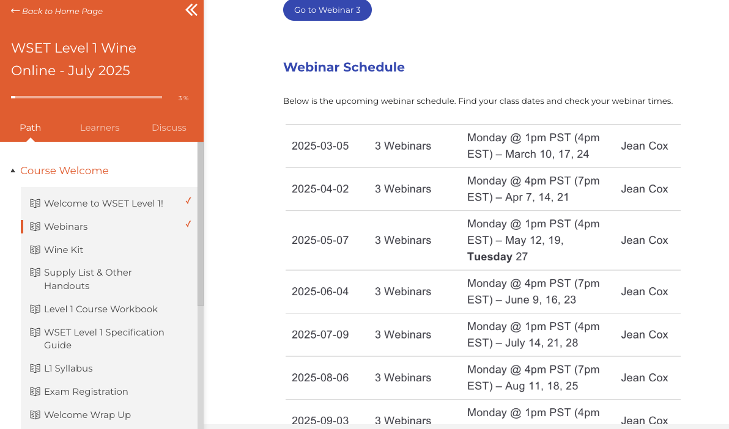The height and width of the screenshot is (429, 729).
Task: Click book icon next to Welcome Wrap Up
Action: [35, 414]
